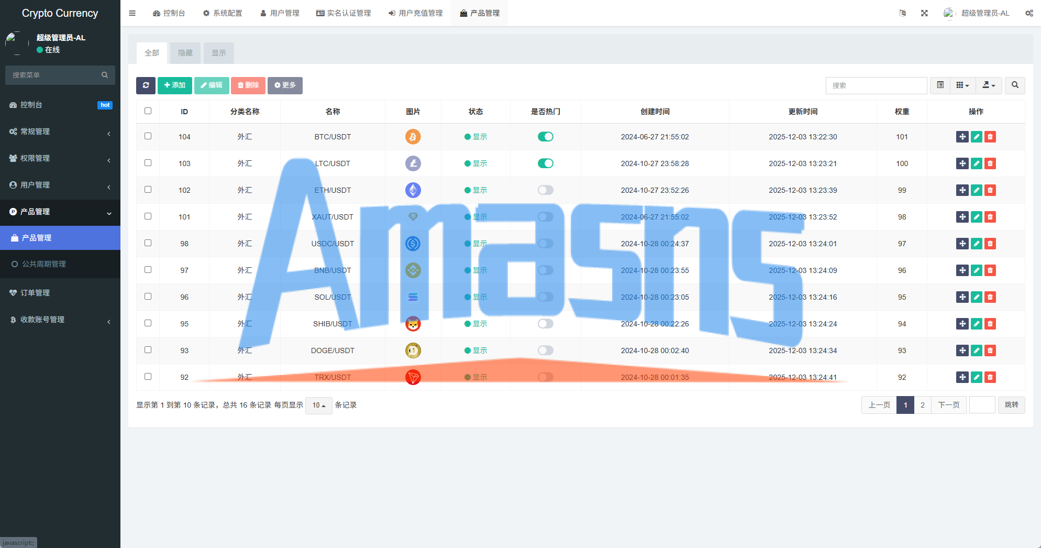Click the table 搜索 input field
The height and width of the screenshot is (548, 1041).
(876, 85)
